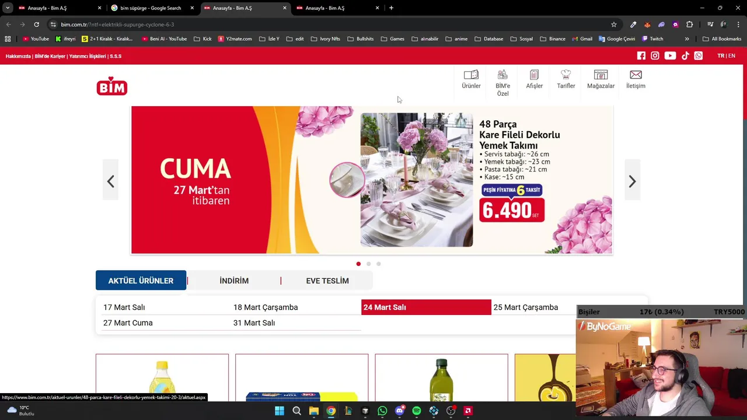Open the Ivory Nfts bookmark folder
This screenshot has height=420, width=747.
326,38
